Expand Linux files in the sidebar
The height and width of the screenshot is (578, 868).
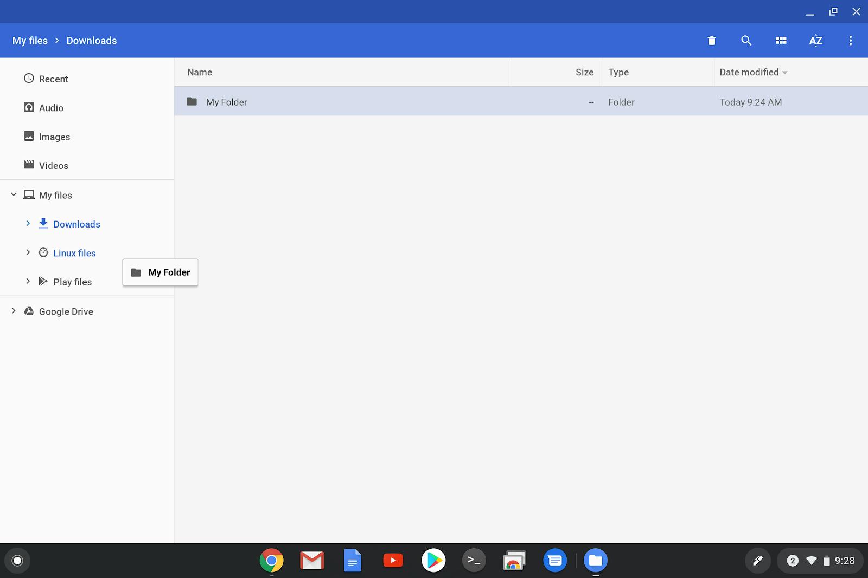click(28, 252)
